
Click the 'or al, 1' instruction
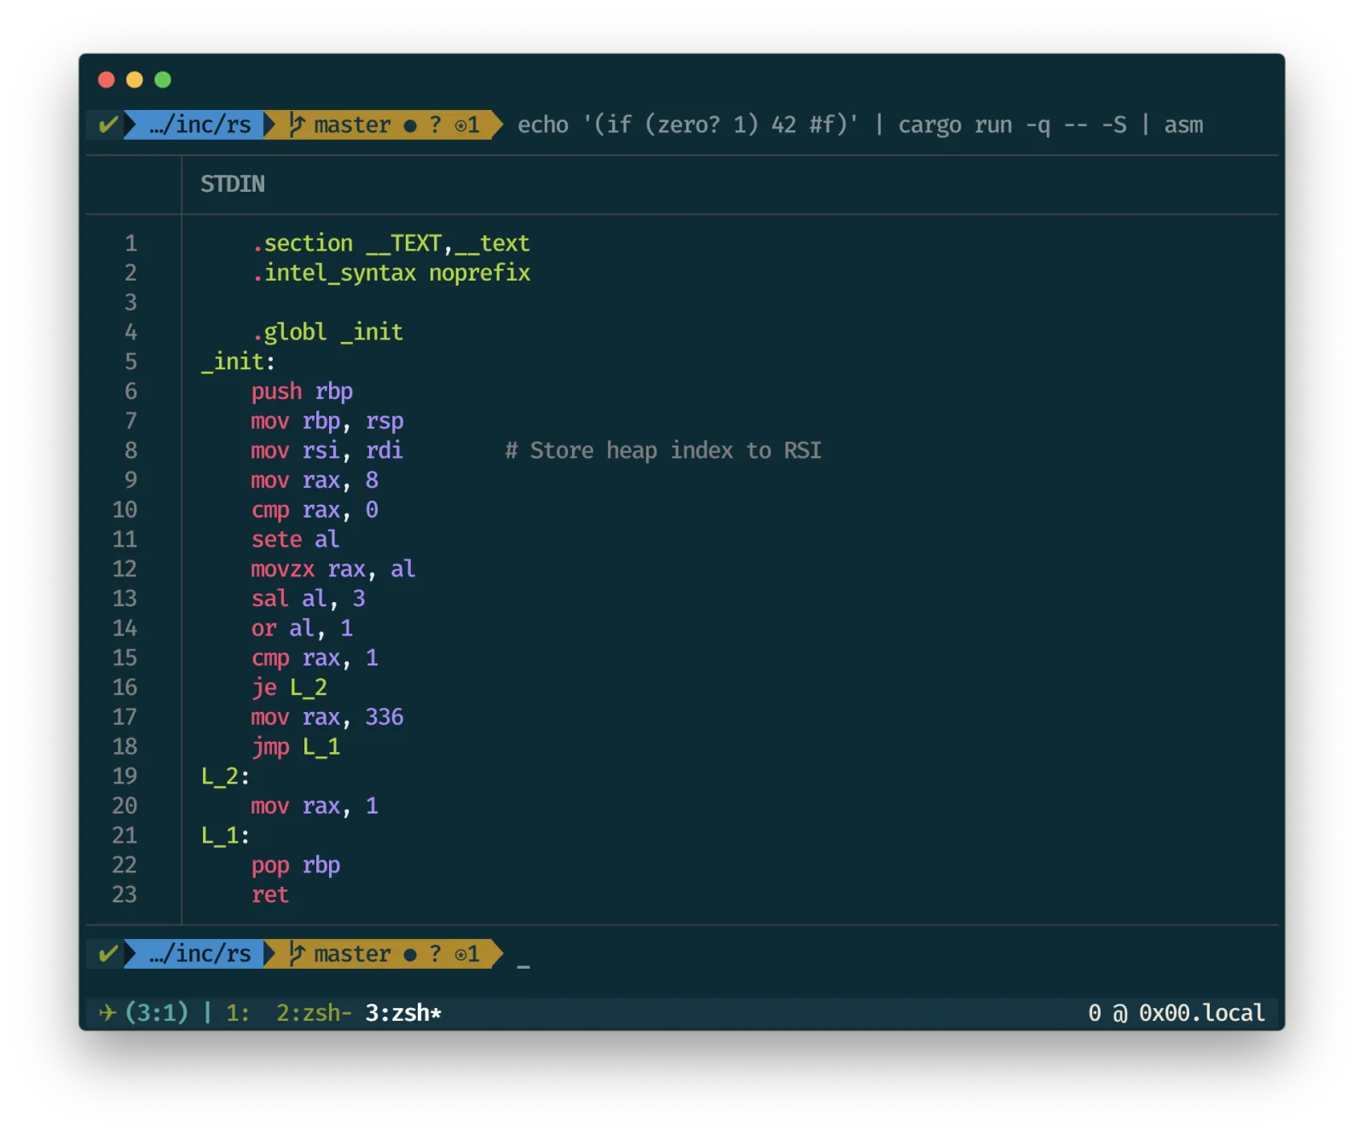302,628
